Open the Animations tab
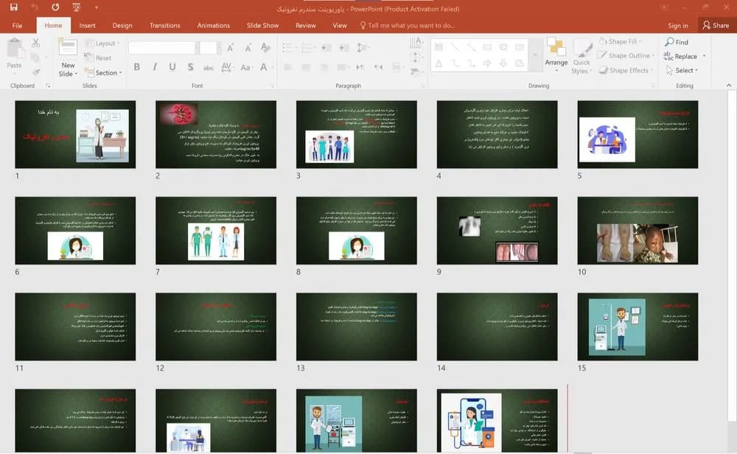The height and width of the screenshot is (454, 737). (x=214, y=25)
